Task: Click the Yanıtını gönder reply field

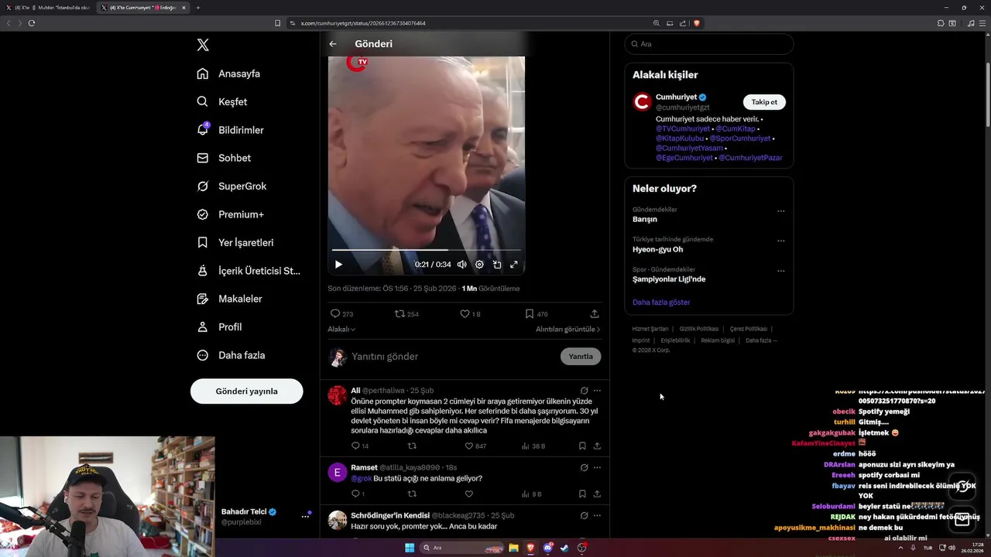Action: click(453, 357)
